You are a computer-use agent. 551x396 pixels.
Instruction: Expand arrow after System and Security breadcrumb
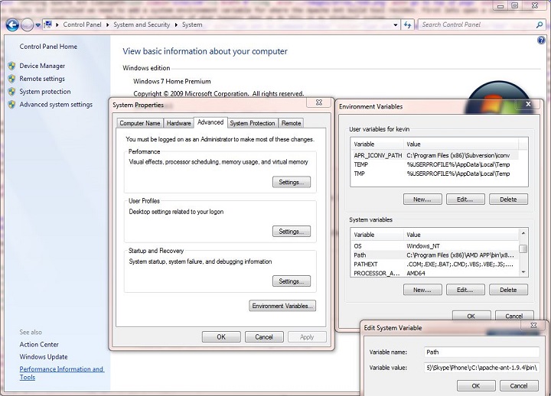(x=176, y=24)
